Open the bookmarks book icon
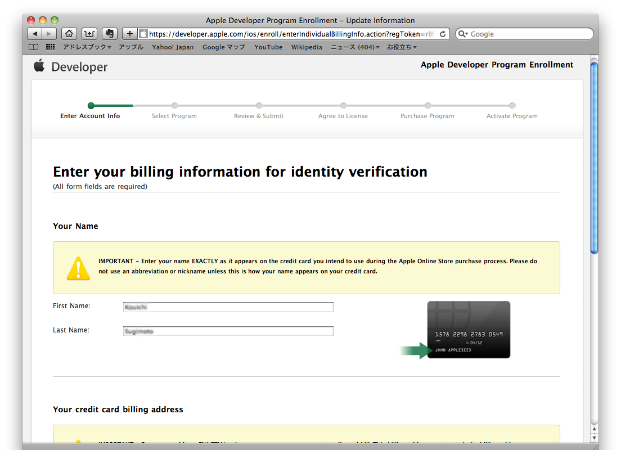Viewport: 621px width, 450px height. [x=34, y=47]
